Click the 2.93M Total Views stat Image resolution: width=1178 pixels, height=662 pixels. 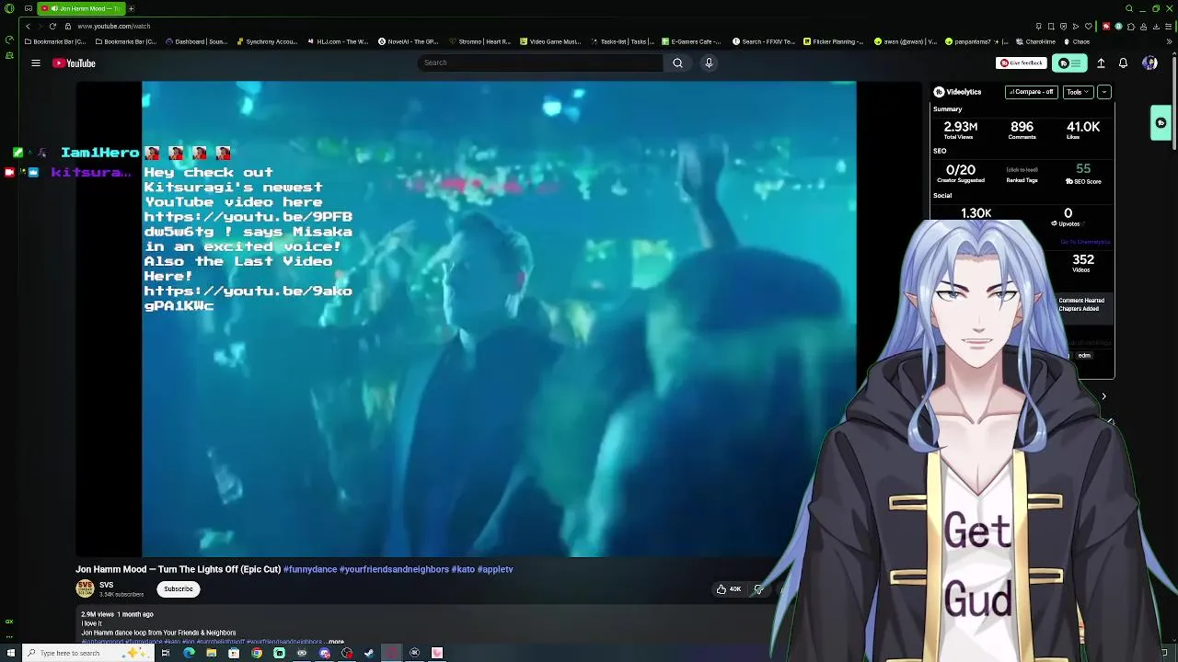pyautogui.click(x=960, y=127)
